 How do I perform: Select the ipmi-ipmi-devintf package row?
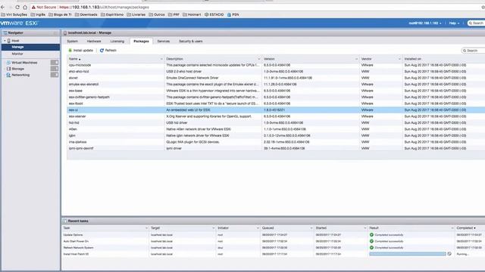[x=276, y=148]
